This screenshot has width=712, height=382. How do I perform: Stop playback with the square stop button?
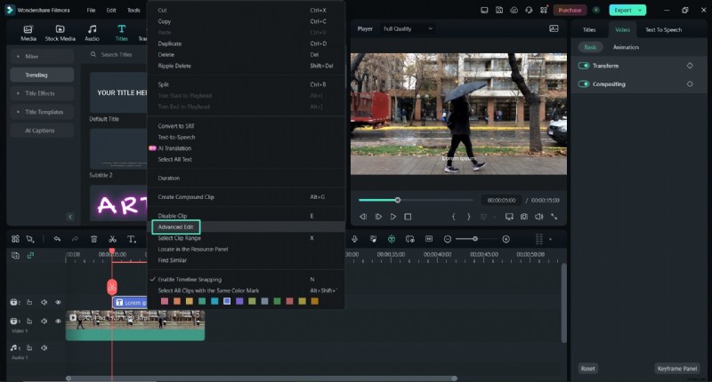(408, 217)
